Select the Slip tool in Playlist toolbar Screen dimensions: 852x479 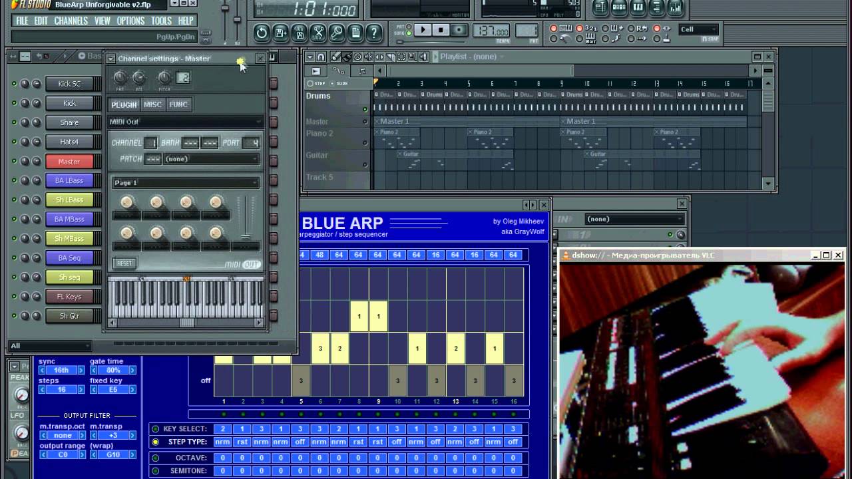click(x=379, y=57)
